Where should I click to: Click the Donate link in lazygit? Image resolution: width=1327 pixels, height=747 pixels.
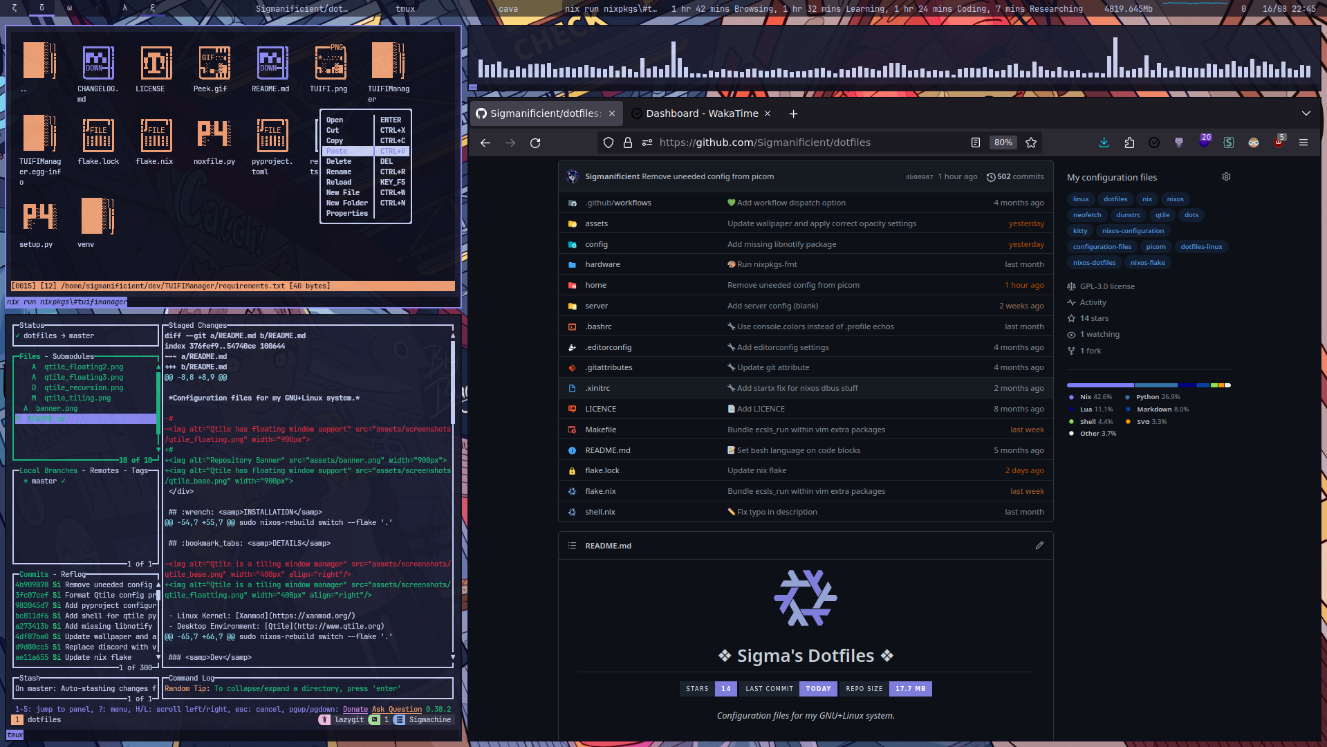(x=355, y=710)
